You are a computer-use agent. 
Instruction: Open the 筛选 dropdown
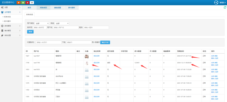[62, 23]
